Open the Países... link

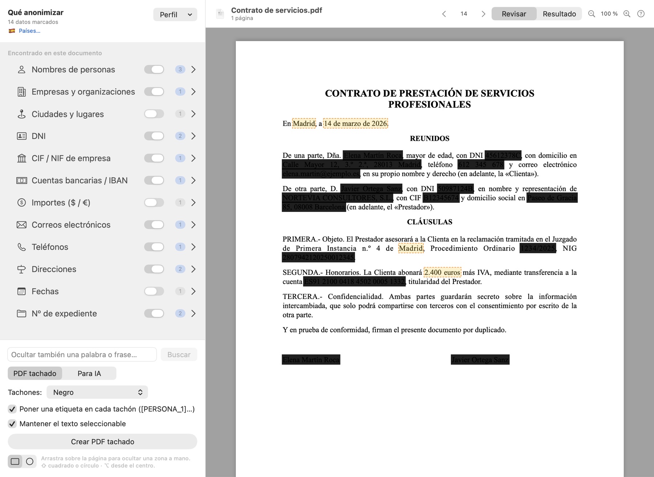click(29, 31)
